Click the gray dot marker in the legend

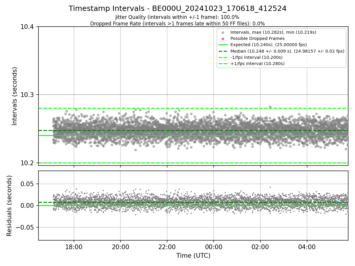pyautogui.click(x=223, y=33)
